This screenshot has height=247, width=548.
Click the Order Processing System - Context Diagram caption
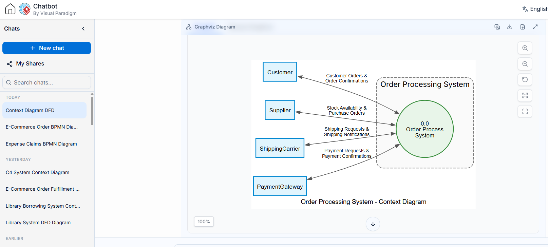coord(363,202)
